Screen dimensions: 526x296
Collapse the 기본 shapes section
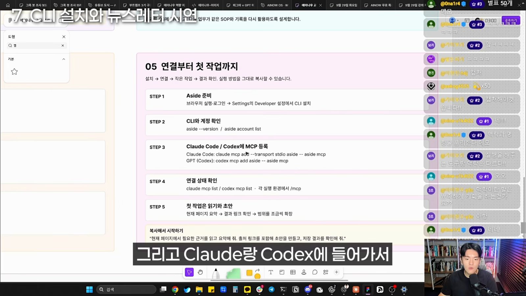pos(64,59)
